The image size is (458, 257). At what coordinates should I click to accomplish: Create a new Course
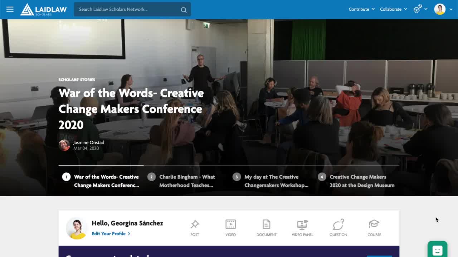tap(374, 228)
